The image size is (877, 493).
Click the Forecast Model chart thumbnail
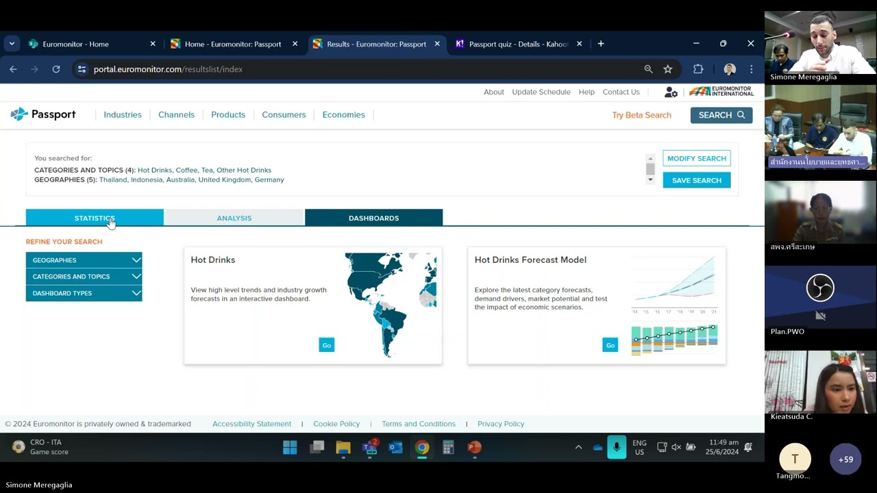coord(674,305)
